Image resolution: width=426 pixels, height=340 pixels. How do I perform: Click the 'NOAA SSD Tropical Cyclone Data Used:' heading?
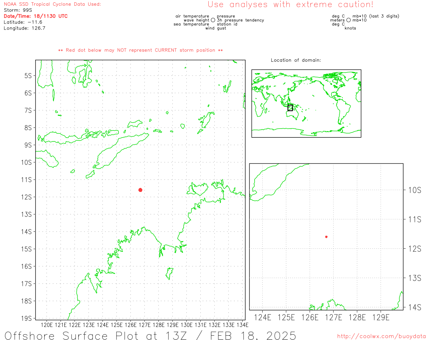pos(52,4)
